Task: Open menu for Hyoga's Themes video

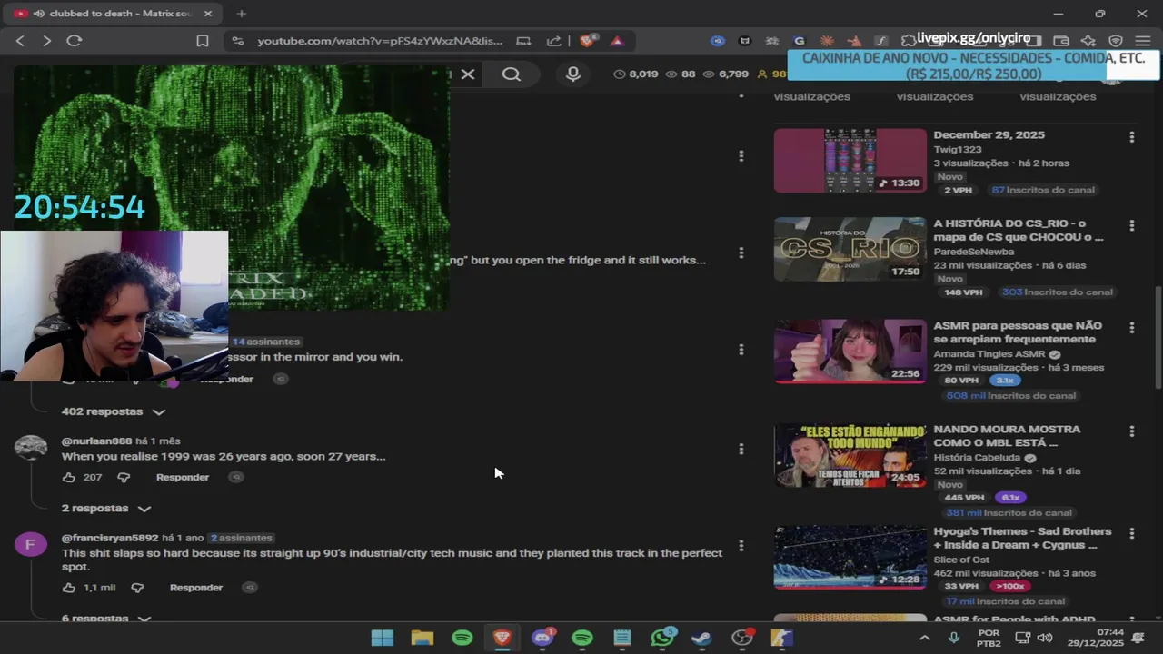Action: click(x=1131, y=534)
